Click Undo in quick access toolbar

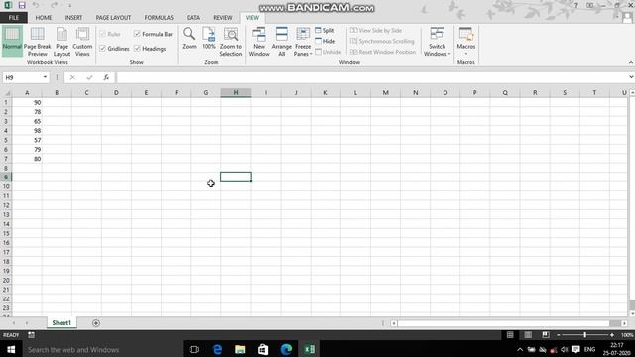coord(36,5)
